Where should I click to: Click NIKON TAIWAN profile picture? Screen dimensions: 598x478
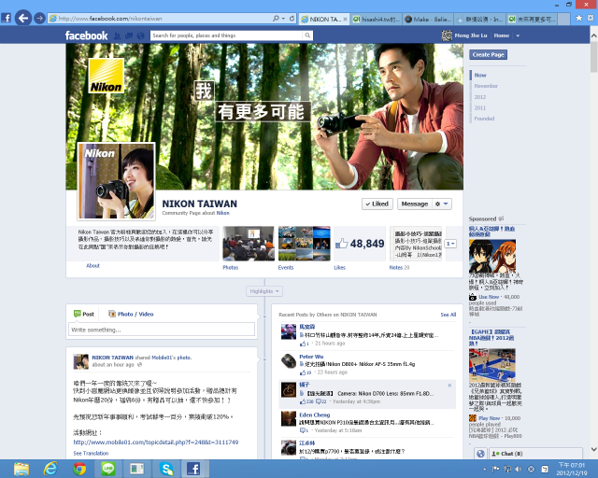[x=116, y=181]
